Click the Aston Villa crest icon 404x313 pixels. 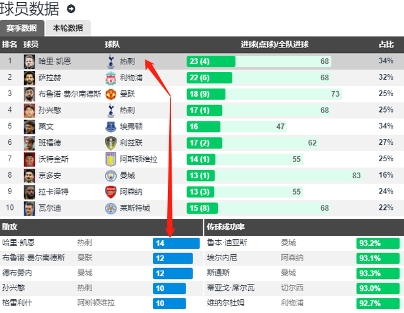[111, 159]
